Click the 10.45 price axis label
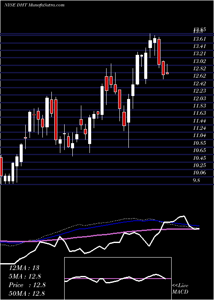 click(x=199, y=158)
